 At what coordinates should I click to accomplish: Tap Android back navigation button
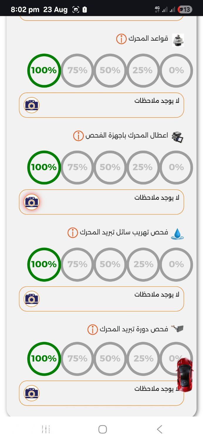coord(159,429)
